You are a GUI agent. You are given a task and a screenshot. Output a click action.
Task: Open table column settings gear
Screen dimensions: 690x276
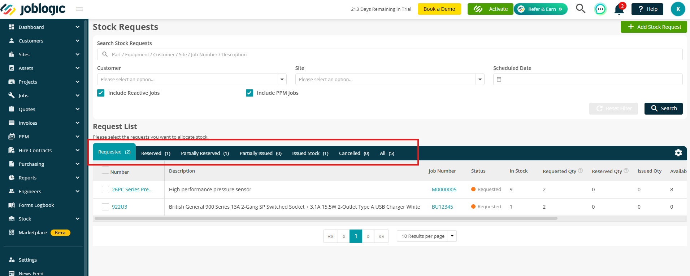(678, 153)
